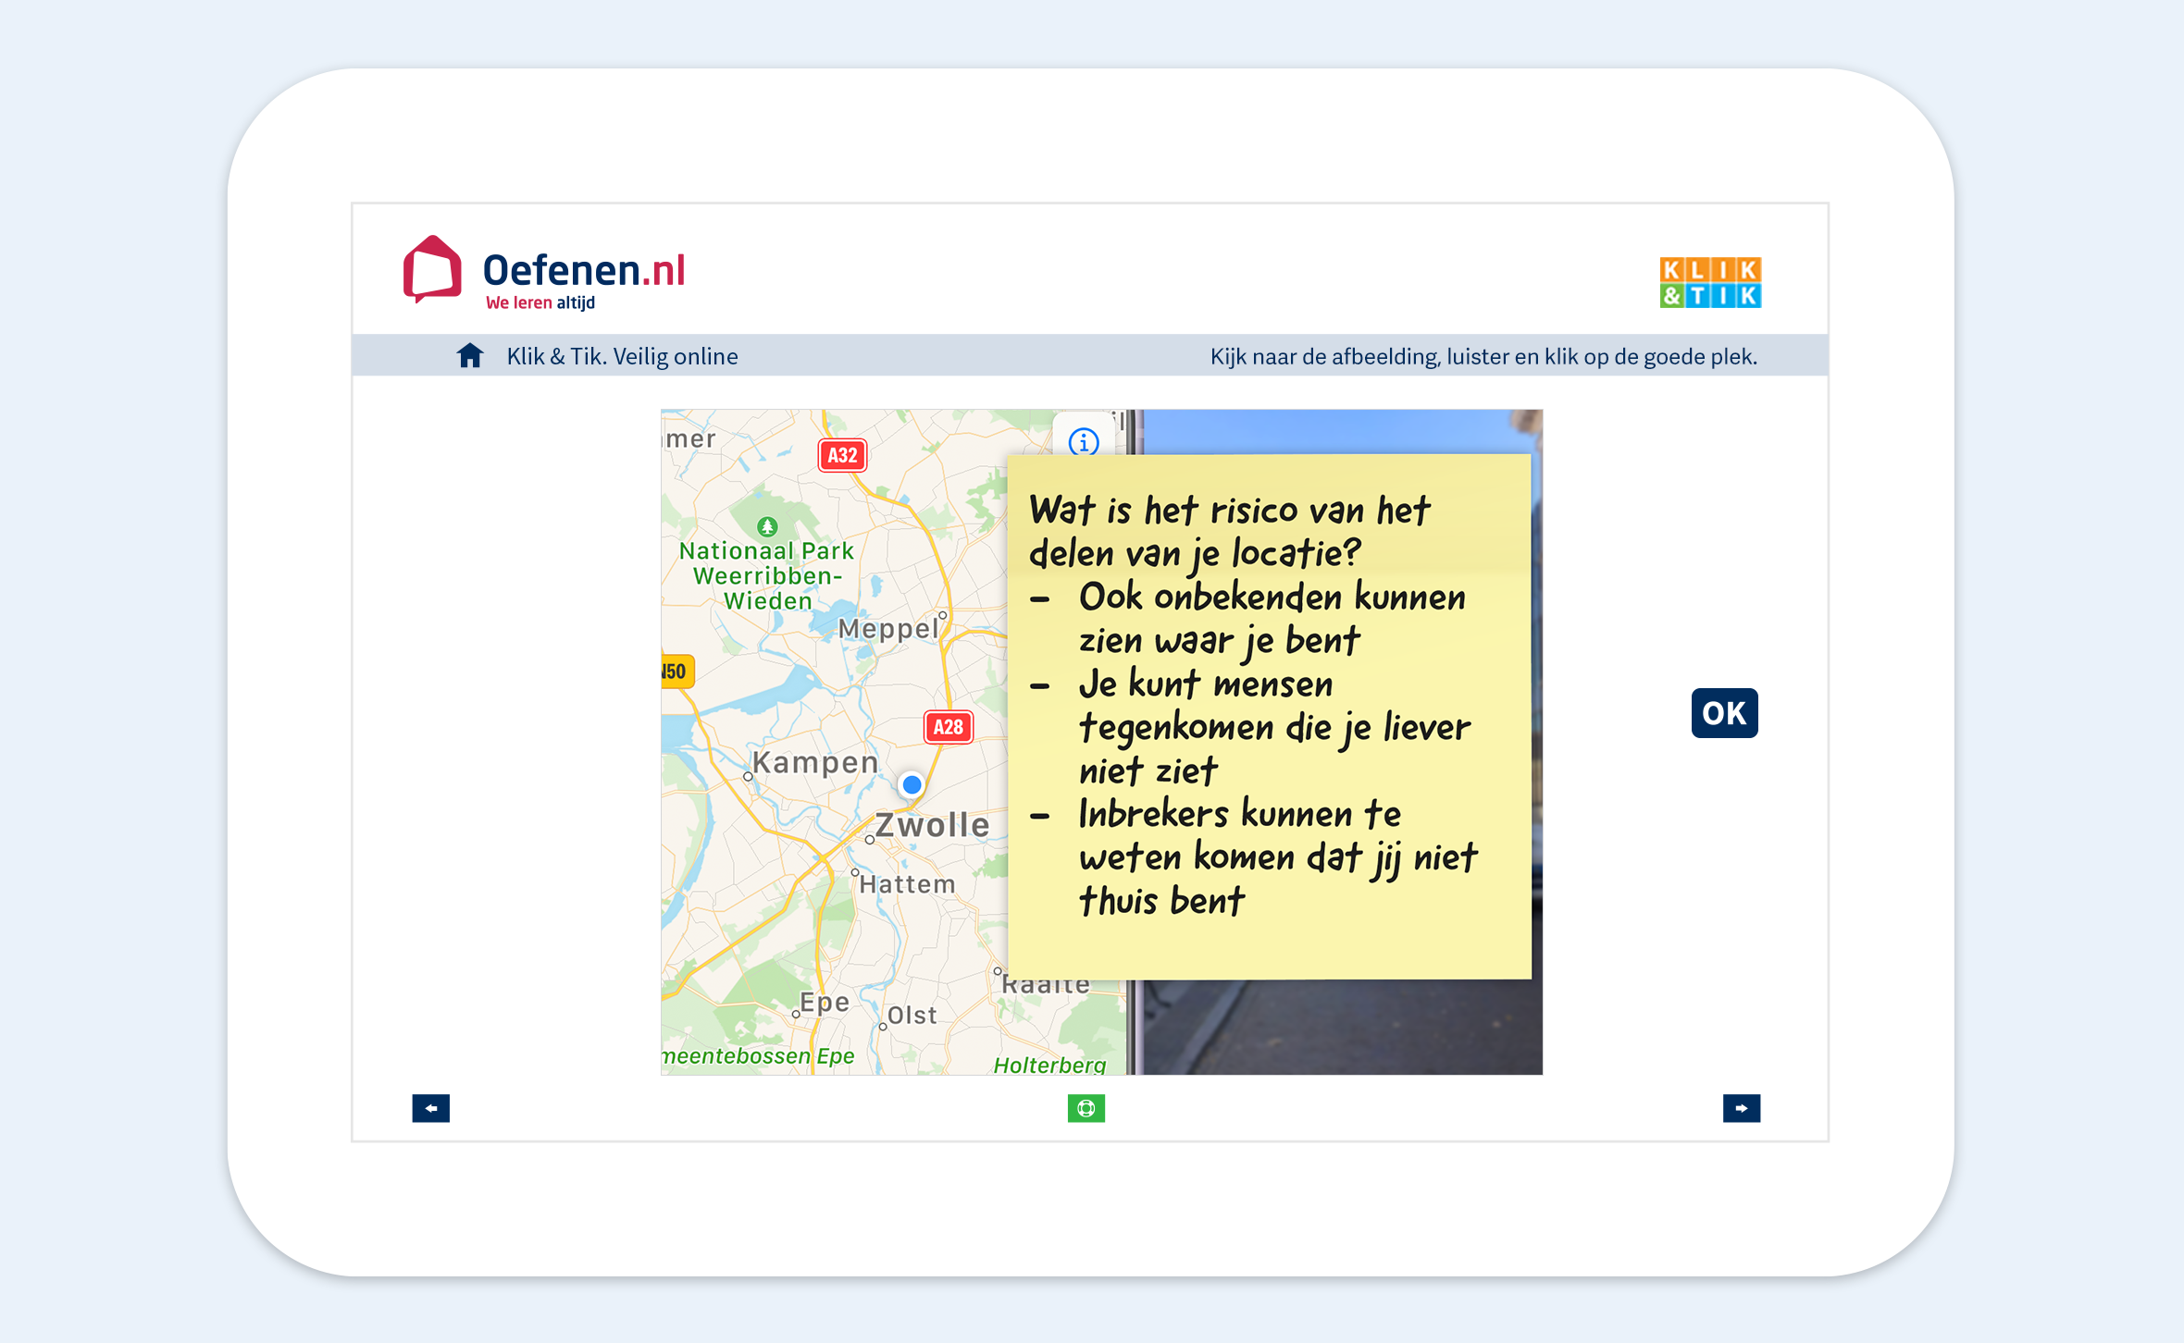Click the A32 road sign on map
2184x1343 pixels.
coord(842,455)
